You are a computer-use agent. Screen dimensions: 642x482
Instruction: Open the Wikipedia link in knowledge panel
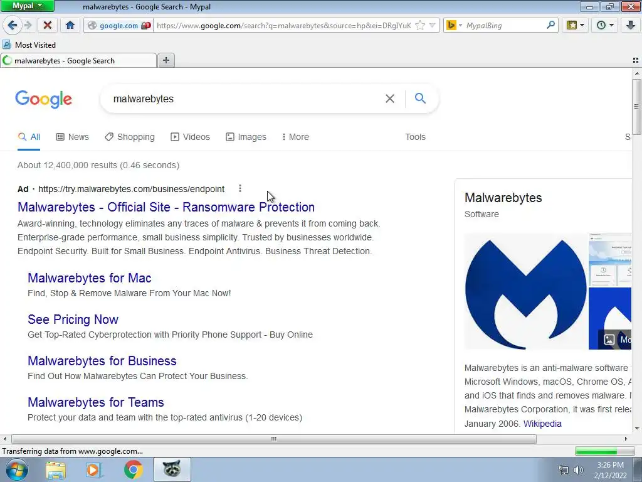(542, 424)
